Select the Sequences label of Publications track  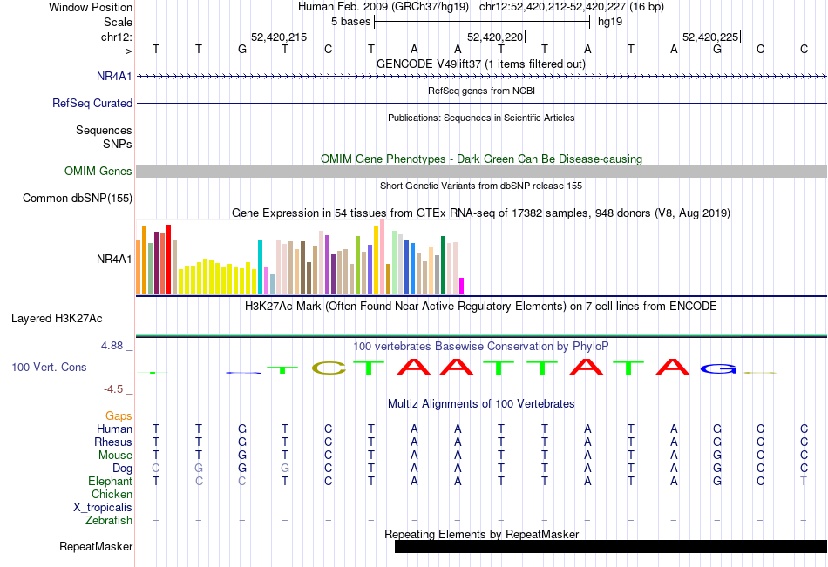tap(104, 130)
